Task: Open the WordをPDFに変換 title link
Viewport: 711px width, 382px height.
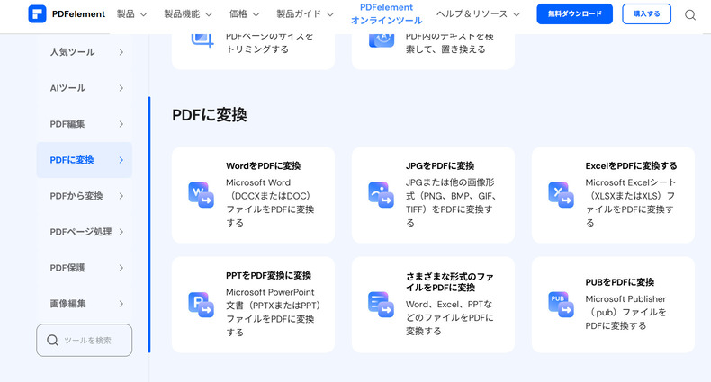Action: pos(263,166)
